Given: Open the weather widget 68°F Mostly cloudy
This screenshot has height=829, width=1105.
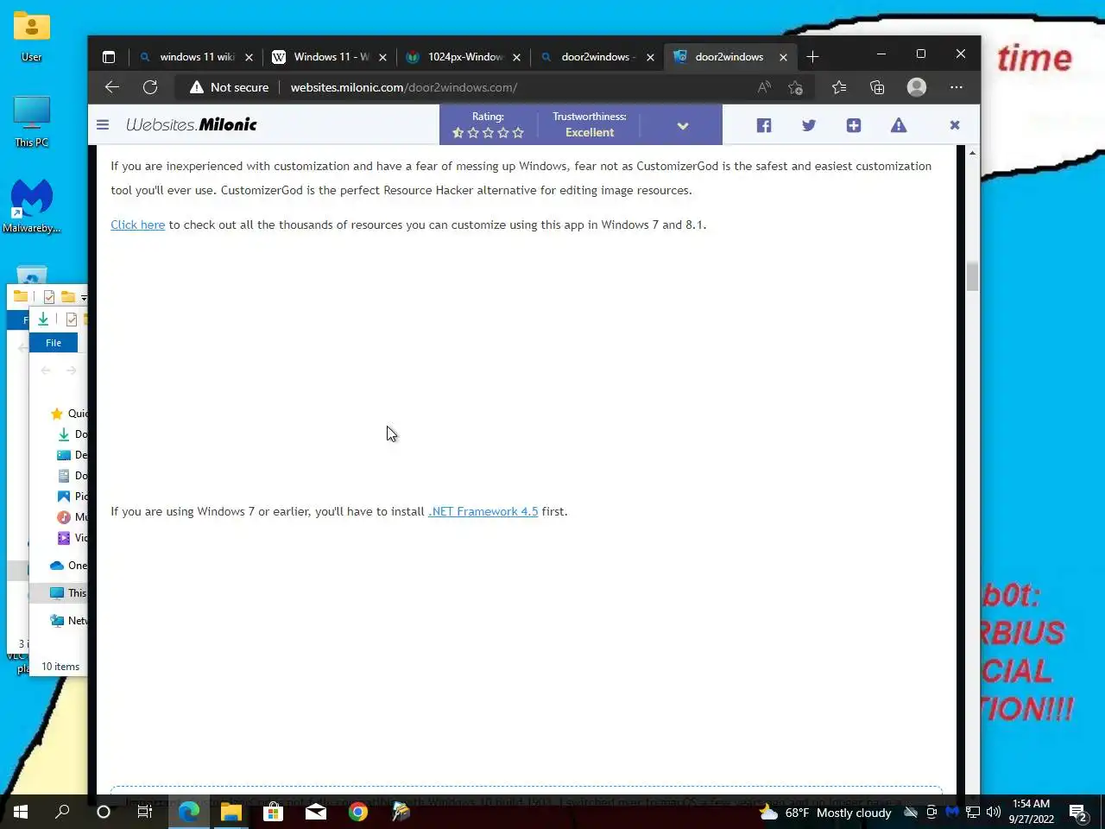Looking at the screenshot, I should (x=825, y=813).
